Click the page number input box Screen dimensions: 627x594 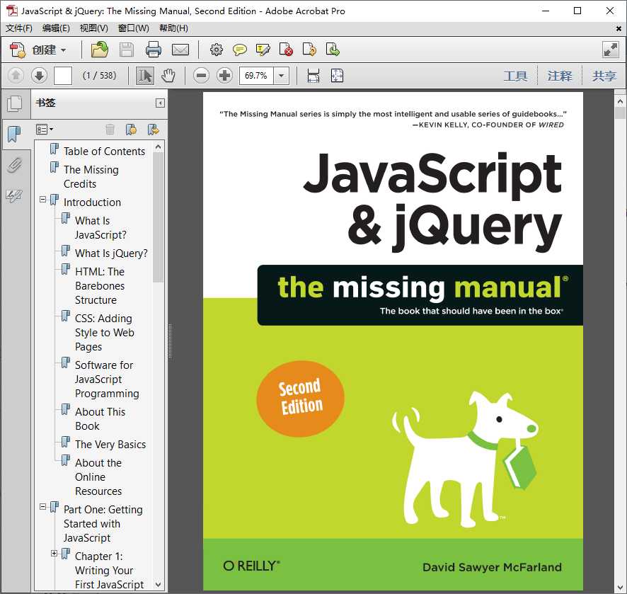coord(63,75)
